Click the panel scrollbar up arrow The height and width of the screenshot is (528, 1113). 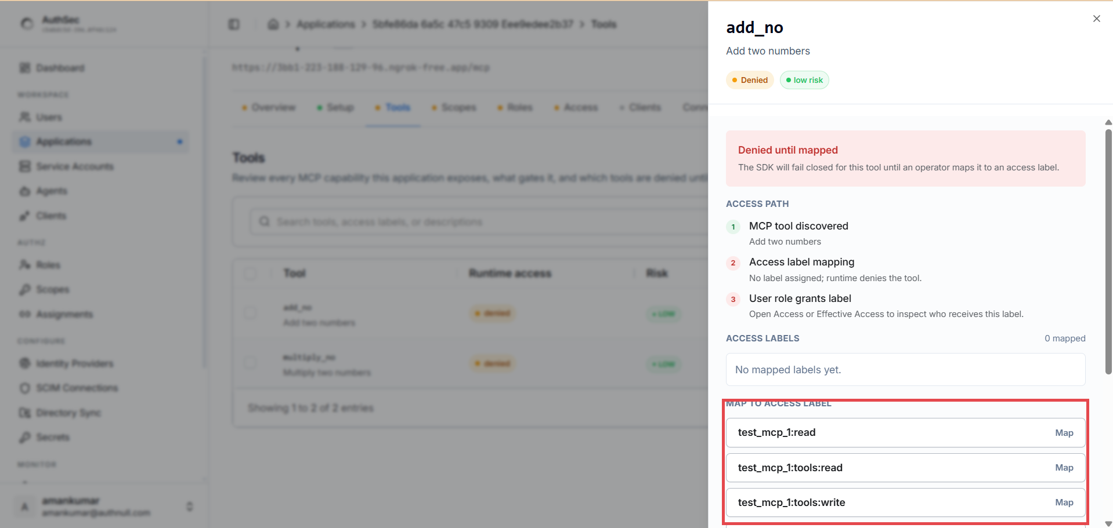(x=1108, y=122)
